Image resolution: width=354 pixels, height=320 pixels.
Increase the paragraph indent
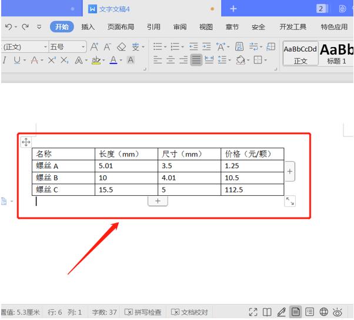(x=206, y=46)
